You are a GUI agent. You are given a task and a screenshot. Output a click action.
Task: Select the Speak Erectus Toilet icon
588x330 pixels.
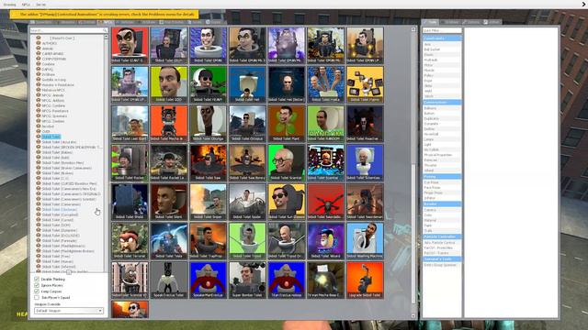click(x=169, y=280)
